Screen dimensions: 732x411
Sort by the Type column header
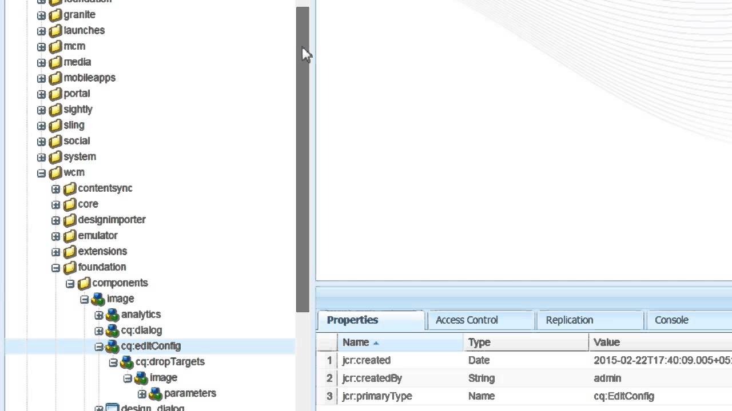526,342
